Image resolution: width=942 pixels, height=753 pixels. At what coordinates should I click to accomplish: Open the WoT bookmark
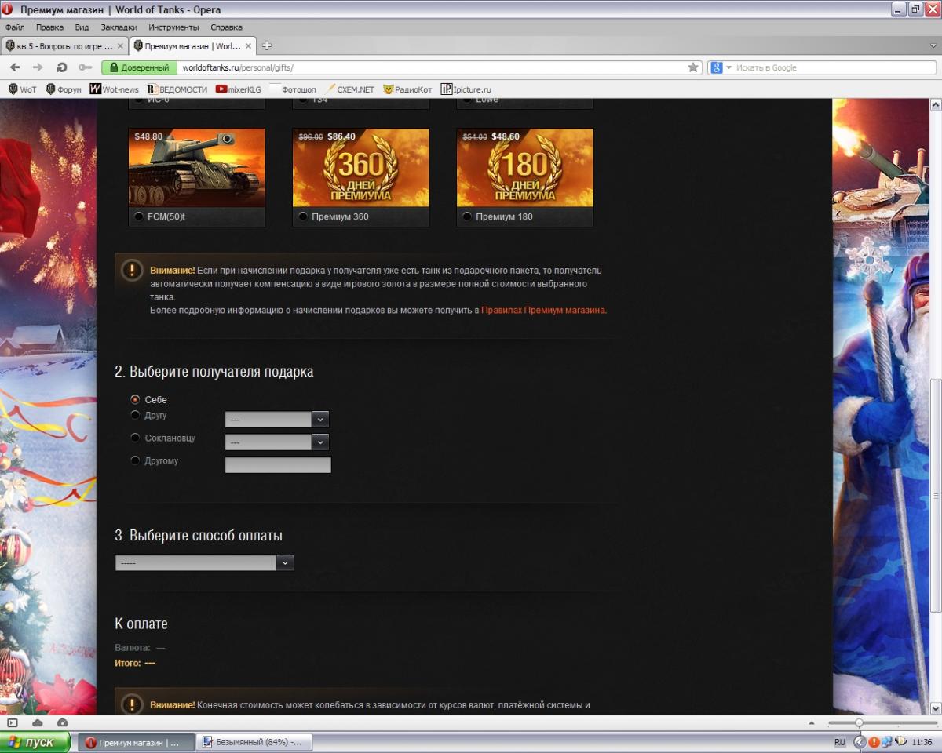[22, 89]
